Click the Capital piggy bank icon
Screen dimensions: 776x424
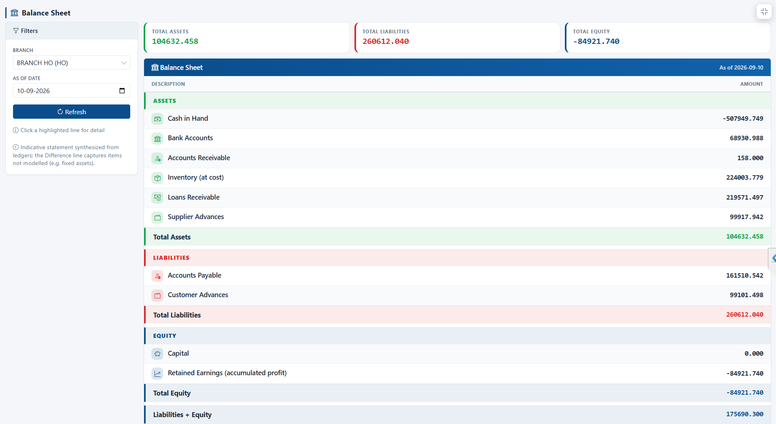(157, 354)
